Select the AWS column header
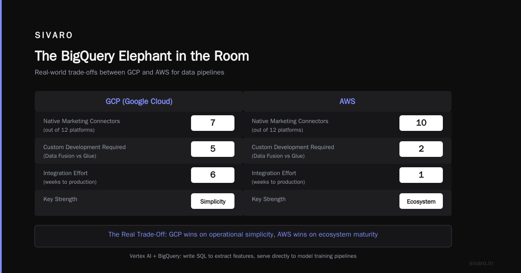This screenshot has height=273, width=521. (347, 101)
